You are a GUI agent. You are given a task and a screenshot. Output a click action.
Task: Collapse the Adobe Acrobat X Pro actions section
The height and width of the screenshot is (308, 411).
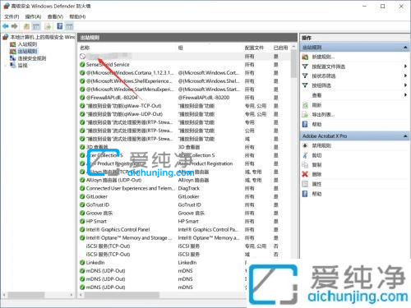[x=405, y=136]
